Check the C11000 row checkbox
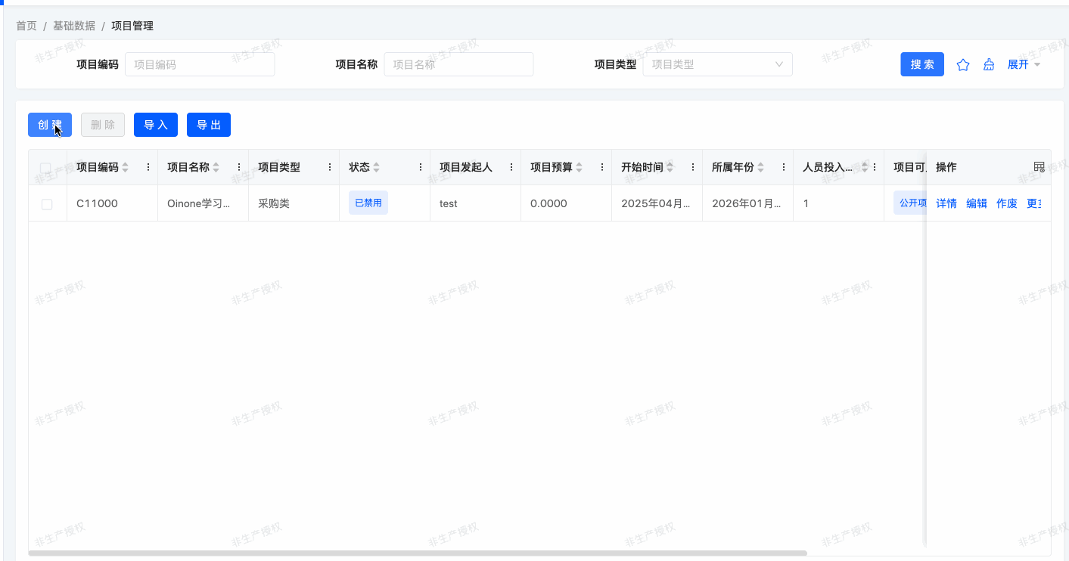 (x=47, y=204)
